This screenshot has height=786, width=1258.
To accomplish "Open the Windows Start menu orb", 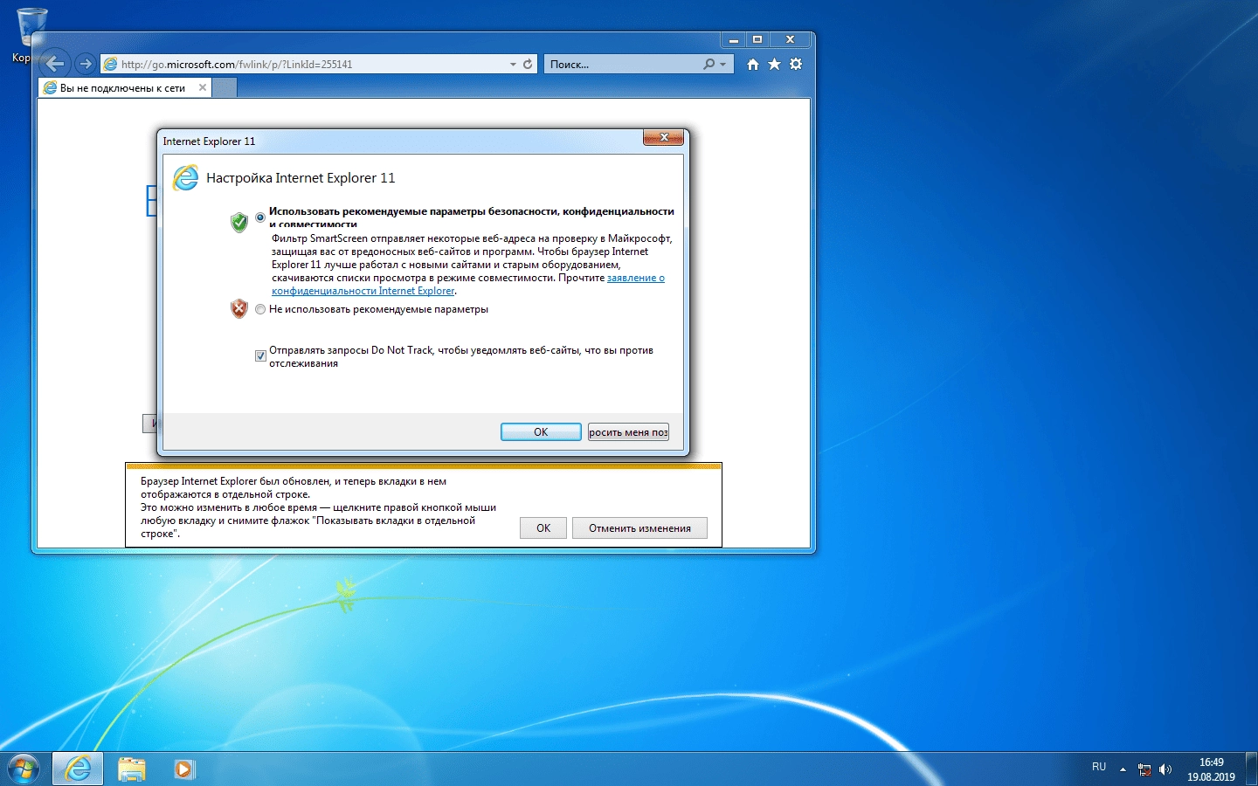I will pyautogui.click(x=24, y=769).
